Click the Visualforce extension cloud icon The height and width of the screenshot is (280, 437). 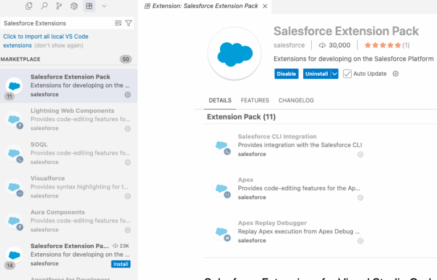14,187
